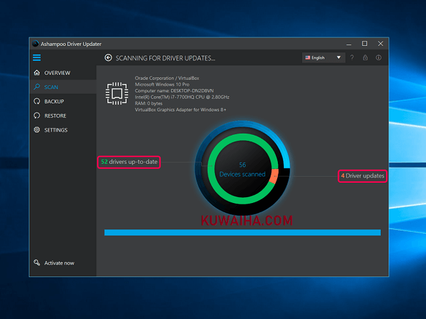Click the '56 Devices scanned' text
426x319 pixels.
(242, 170)
